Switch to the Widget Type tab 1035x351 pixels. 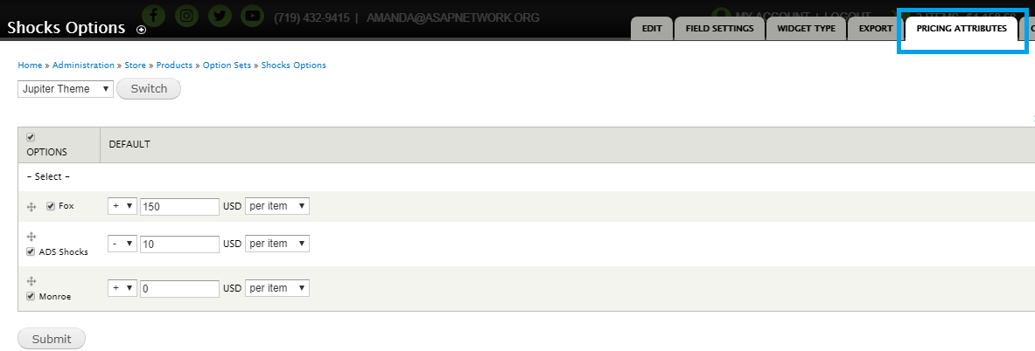(806, 29)
